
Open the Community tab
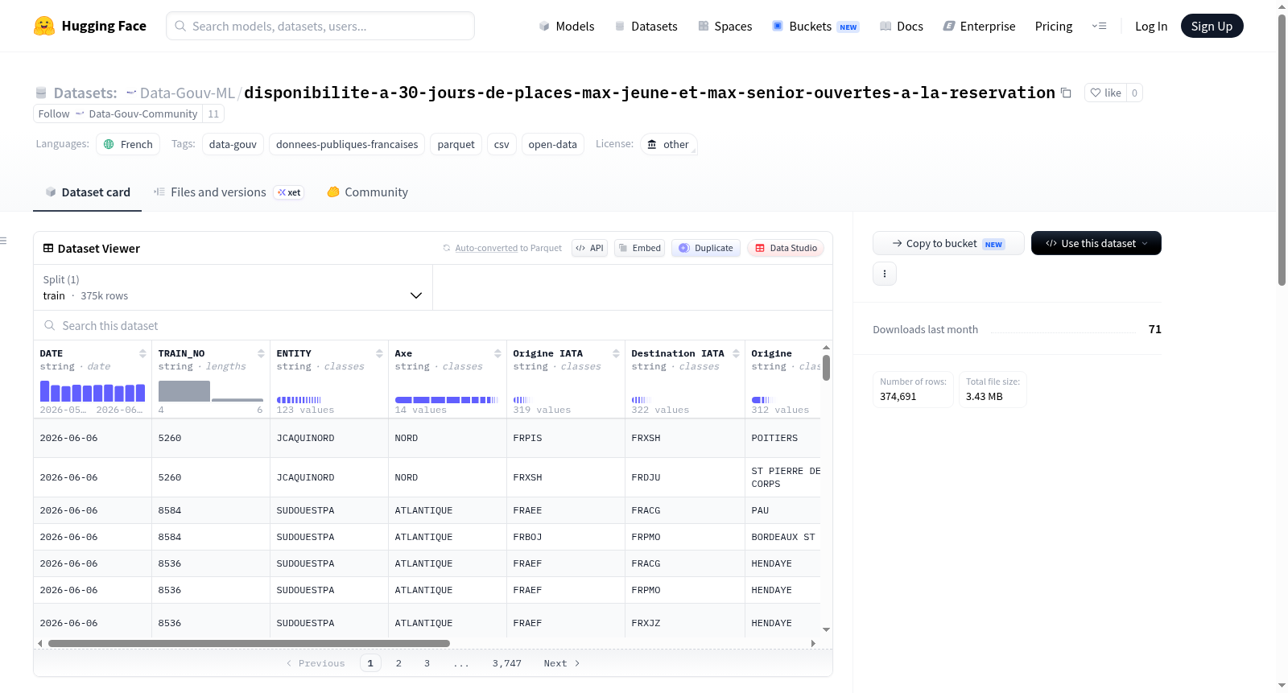tap(367, 192)
